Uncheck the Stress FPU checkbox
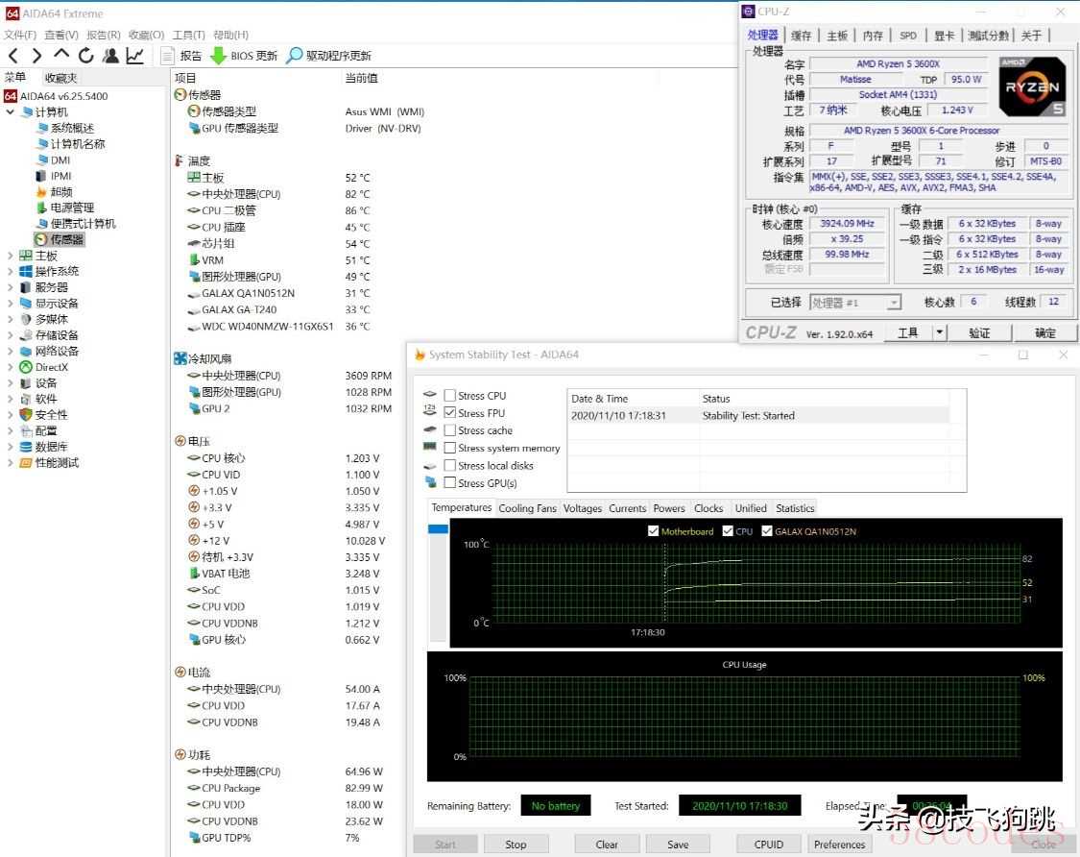This screenshot has height=857, width=1080. click(x=449, y=413)
